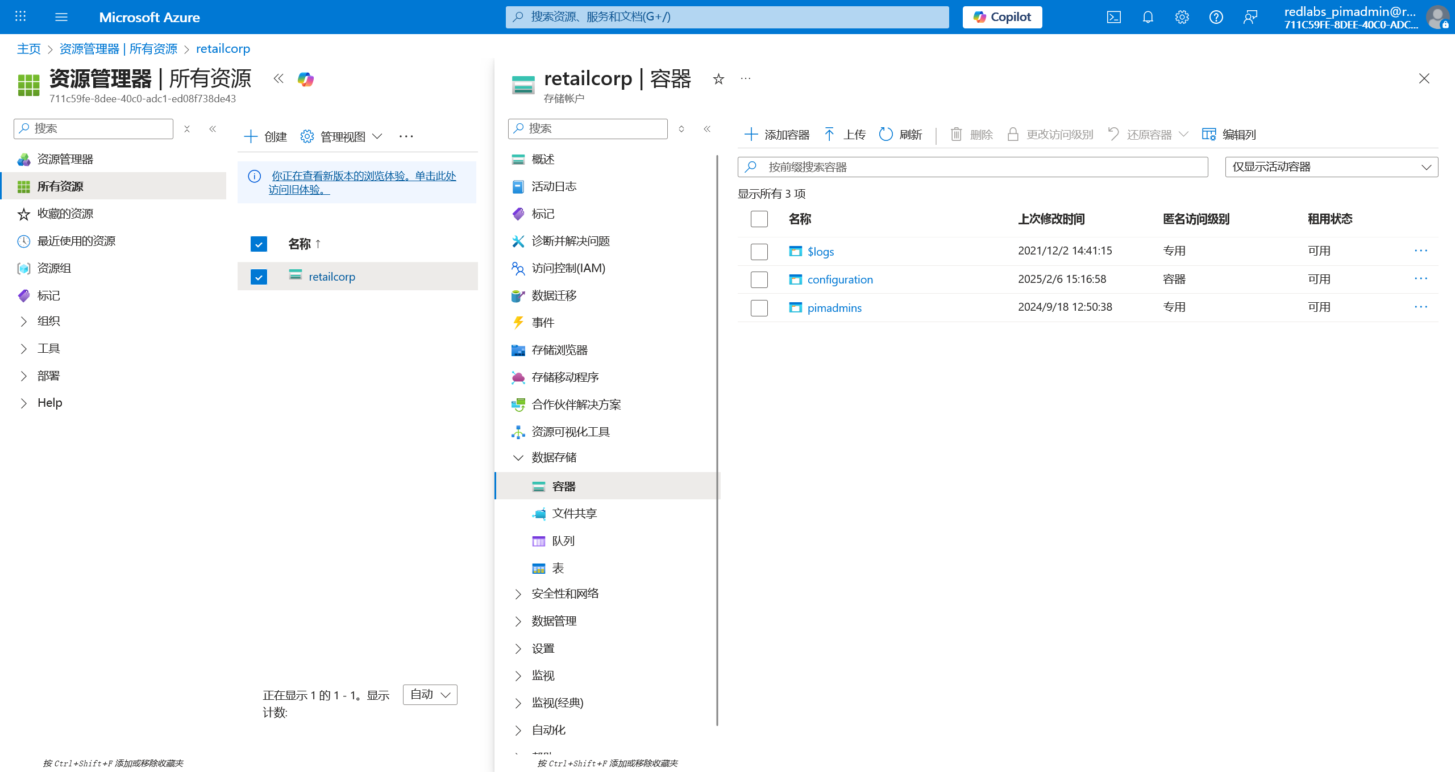
Task: Click the Edit columns (编辑列) icon
Action: pyautogui.click(x=1209, y=135)
